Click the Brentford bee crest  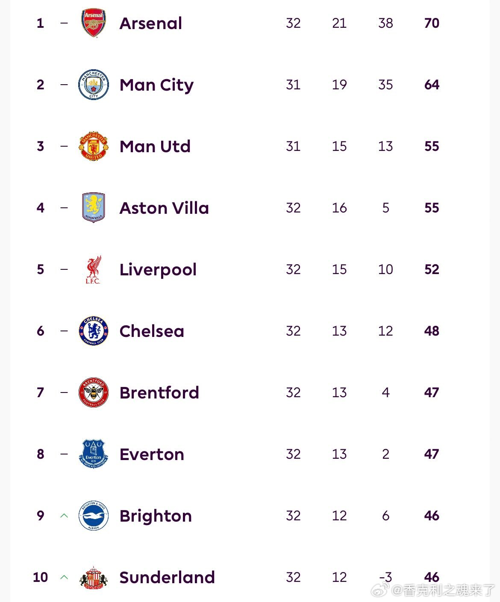click(x=94, y=392)
